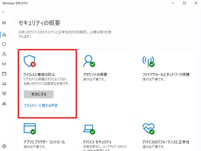Open アプリとブラウザー コントロール heading
This screenshot has width=201, height=151.
(x=44, y=142)
